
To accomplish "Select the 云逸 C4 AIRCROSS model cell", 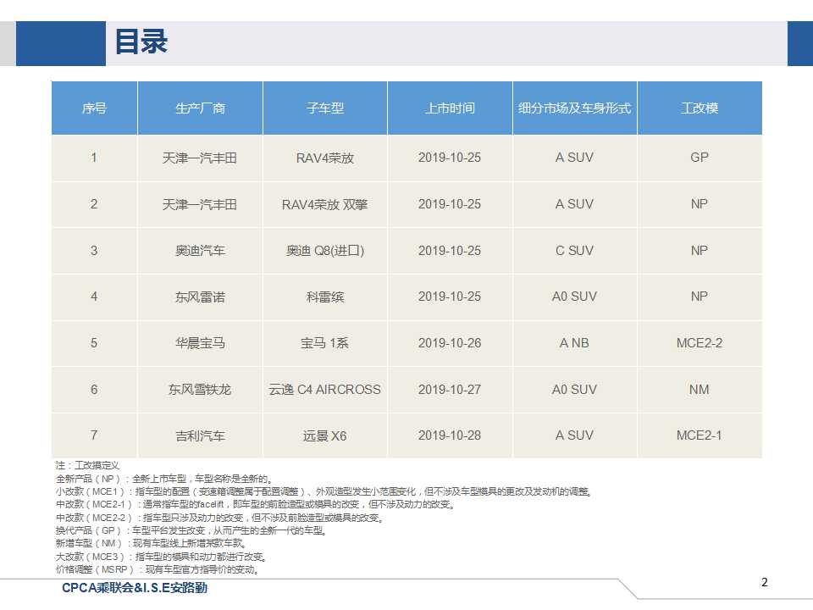I will coord(325,390).
